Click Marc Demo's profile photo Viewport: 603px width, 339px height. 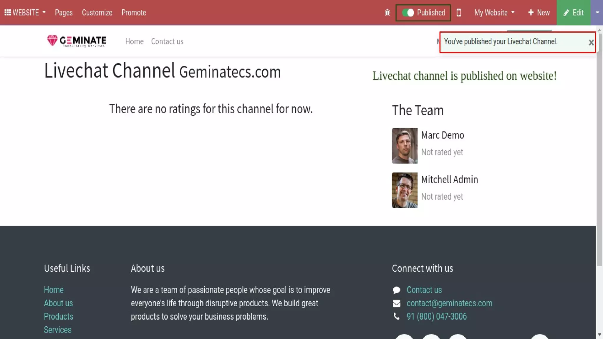tap(405, 146)
